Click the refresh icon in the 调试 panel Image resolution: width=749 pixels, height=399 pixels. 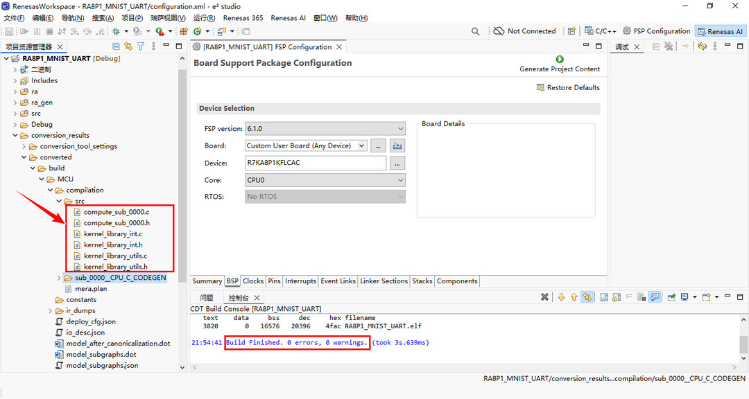click(702, 46)
